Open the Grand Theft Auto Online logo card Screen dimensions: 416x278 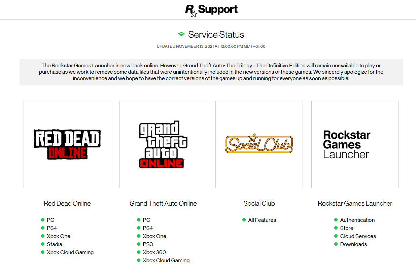pos(163,144)
